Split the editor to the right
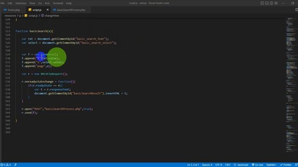This screenshot has width=298, height=167. tap(297, 10)
